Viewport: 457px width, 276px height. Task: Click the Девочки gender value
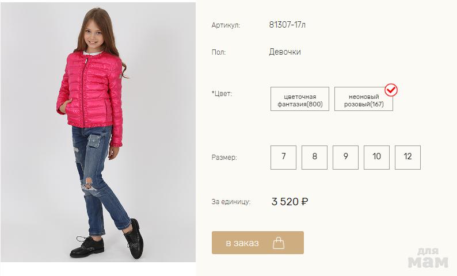click(285, 52)
